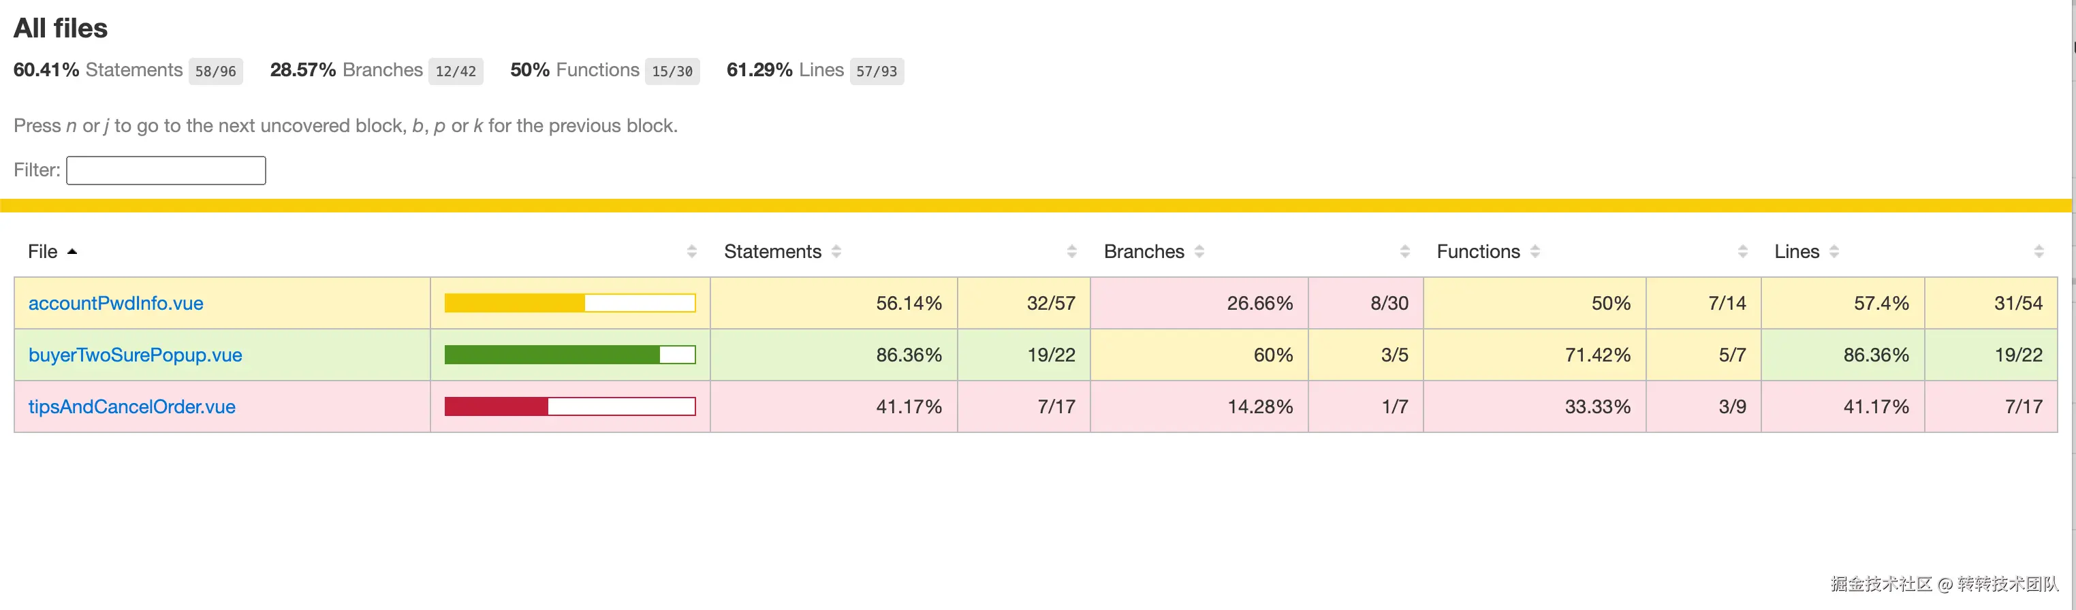Select the Branches column header text
The width and height of the screenshot is (2076, 610).
tap(1144, 252)
